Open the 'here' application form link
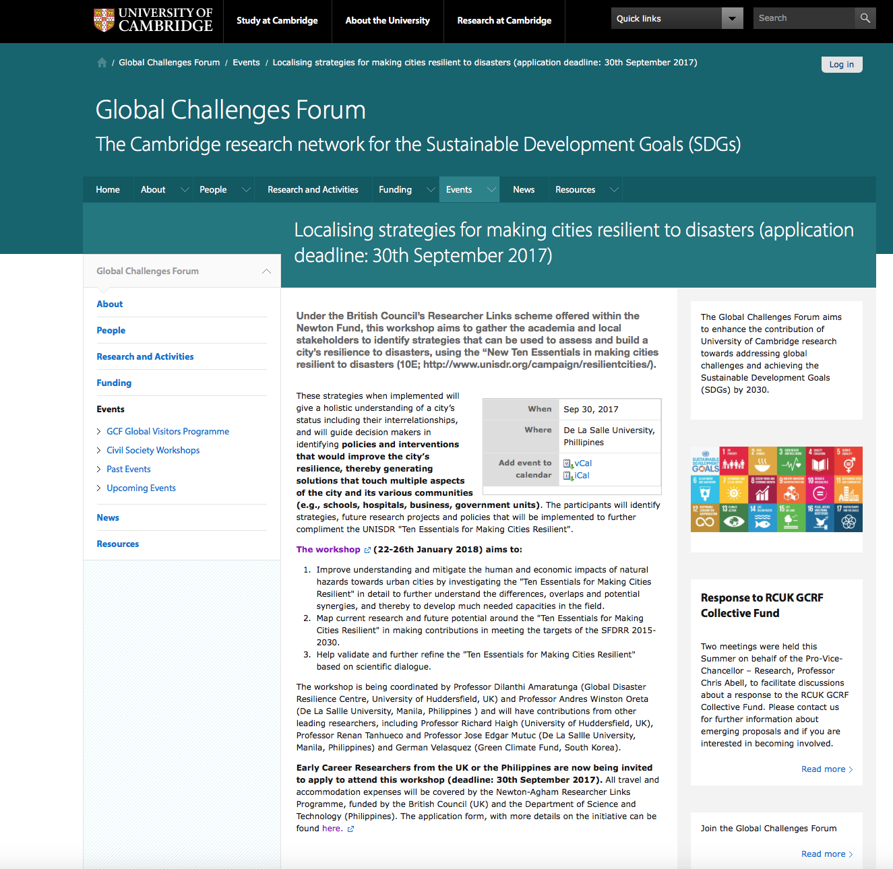 pyautogui.click(x=332, y=829)
